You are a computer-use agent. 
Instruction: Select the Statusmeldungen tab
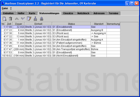(x=49, y=13)
